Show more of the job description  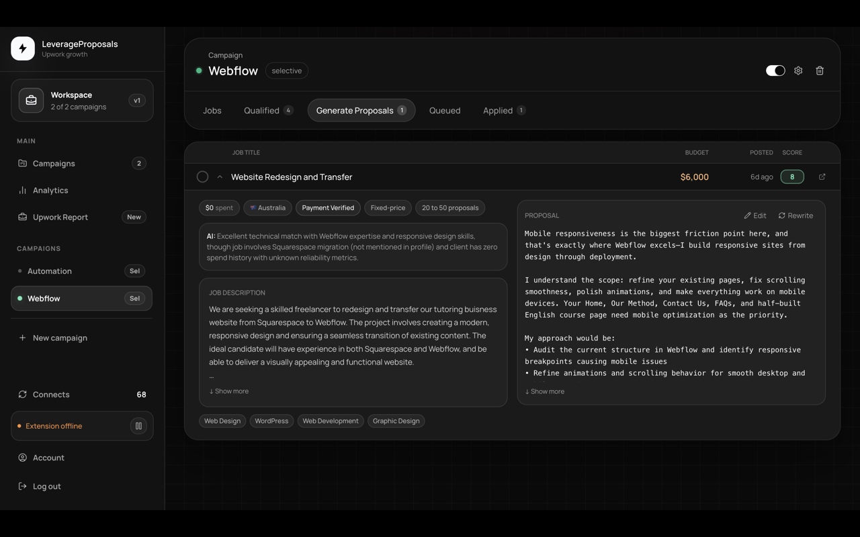point(229,391)
